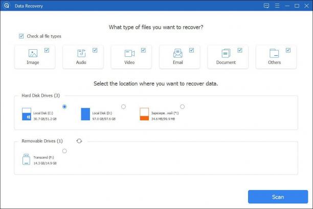Click the Image label text
Viewport: 313px width, 209px height.
[33, 62]
